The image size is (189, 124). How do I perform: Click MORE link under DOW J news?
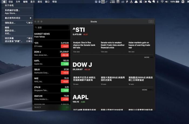(147, 90)
